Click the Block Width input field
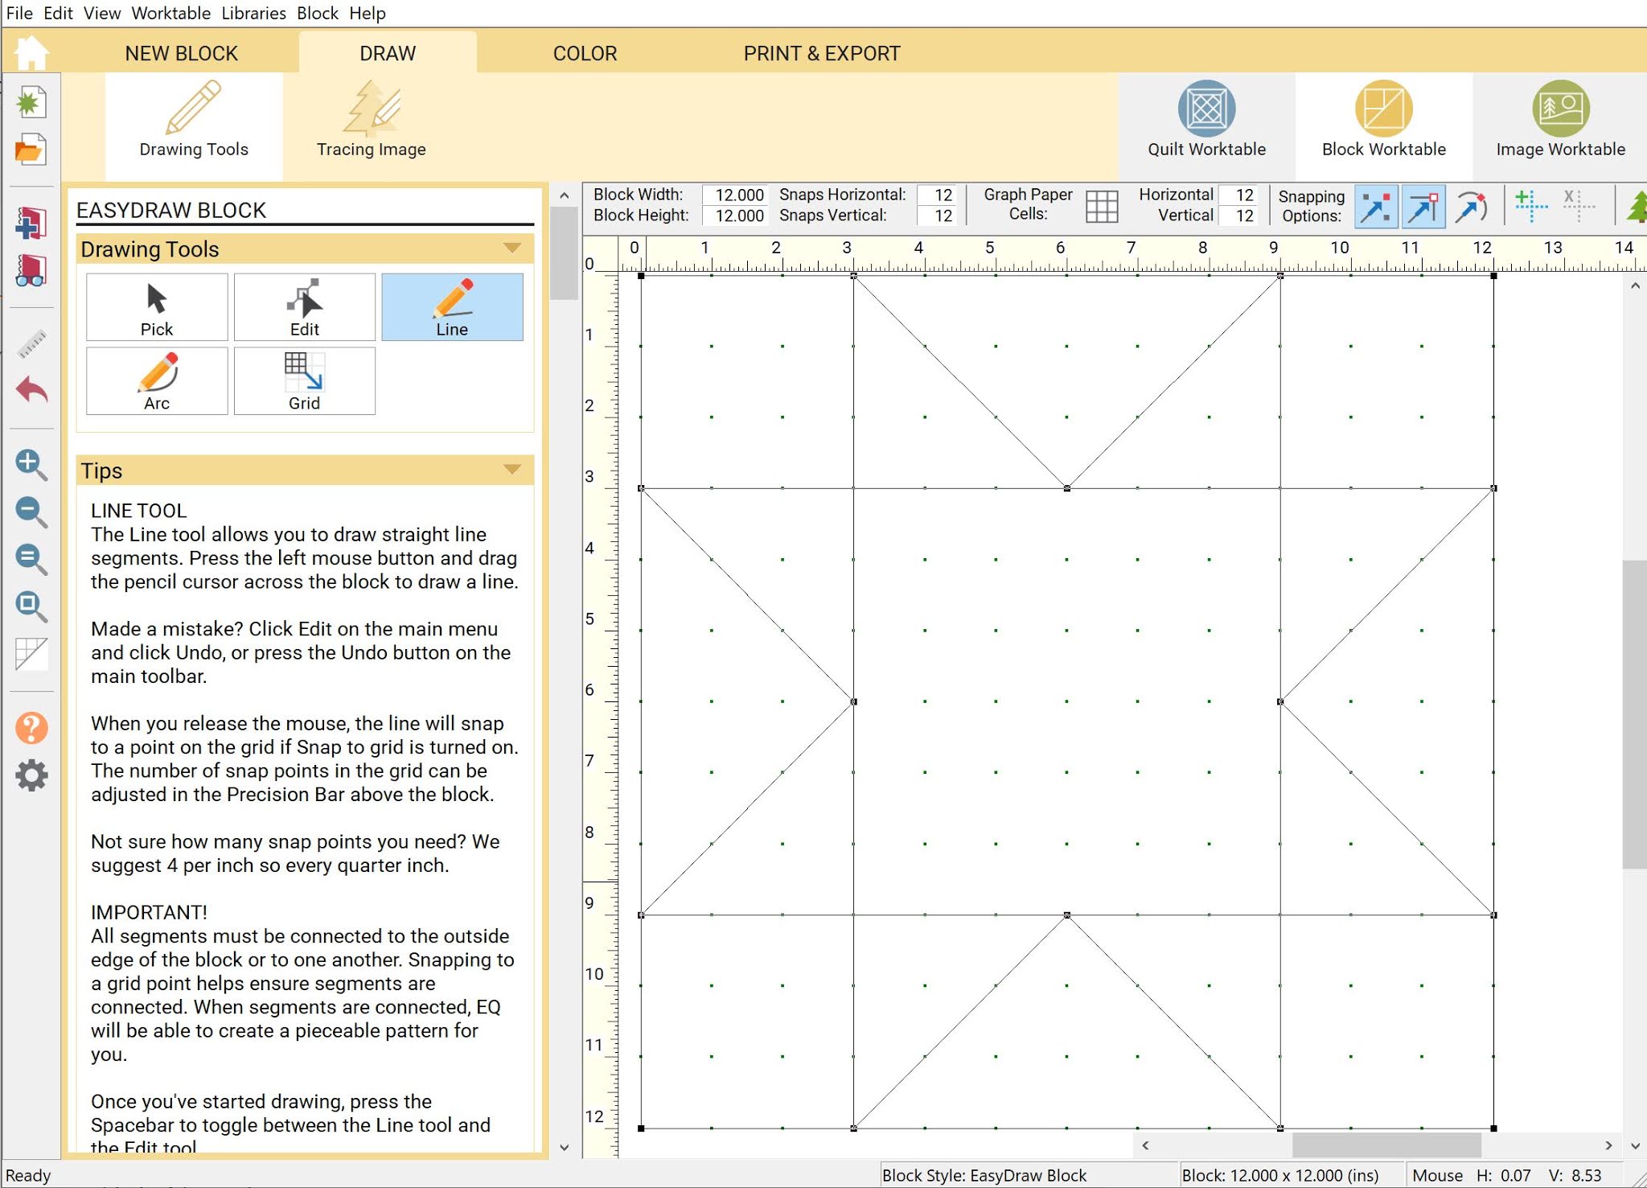This screenshot has height=1188, width=1647. 737,195
